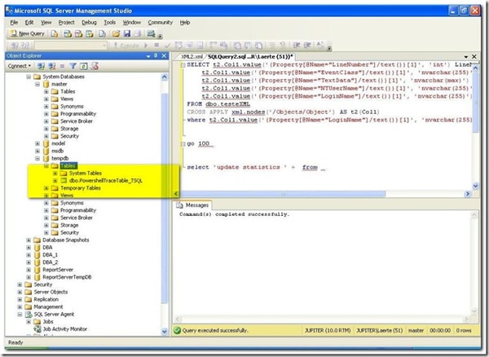Expand the DBA_1 database node

pyautogui.click(x=29, y=255)
